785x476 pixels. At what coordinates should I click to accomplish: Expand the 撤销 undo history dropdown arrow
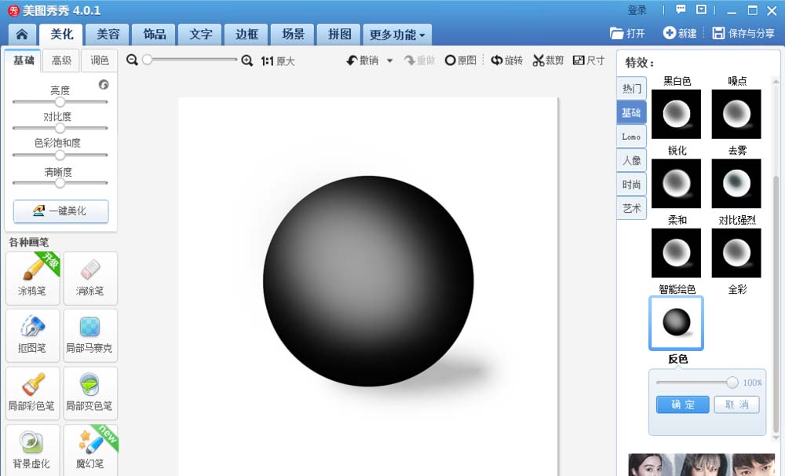click(390, 61)
